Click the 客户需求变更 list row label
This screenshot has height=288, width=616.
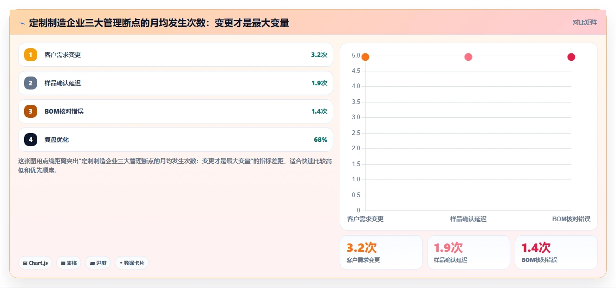(63, 55)
